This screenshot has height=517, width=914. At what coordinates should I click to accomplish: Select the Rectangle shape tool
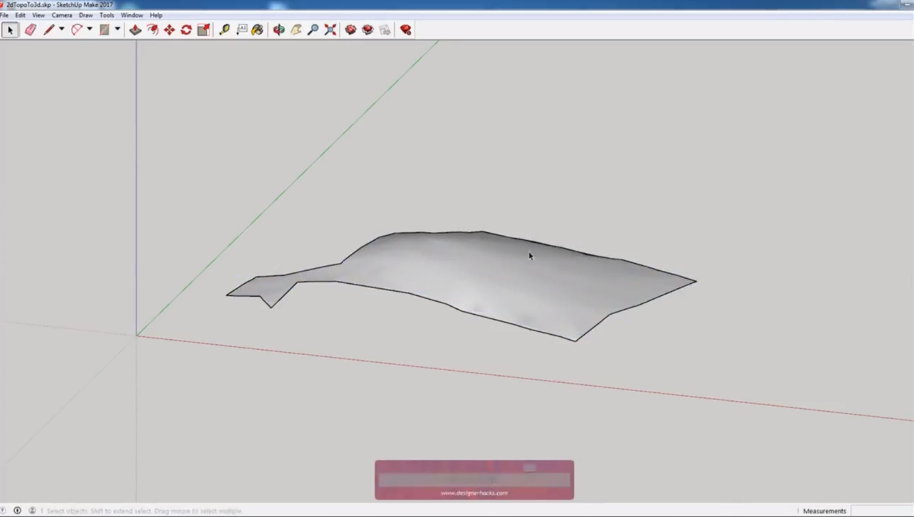pos(104,30)
